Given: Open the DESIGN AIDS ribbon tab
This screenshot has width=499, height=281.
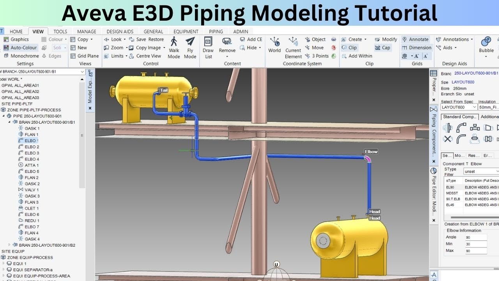Looking at the screenshot, I should (x=120, y=32).
